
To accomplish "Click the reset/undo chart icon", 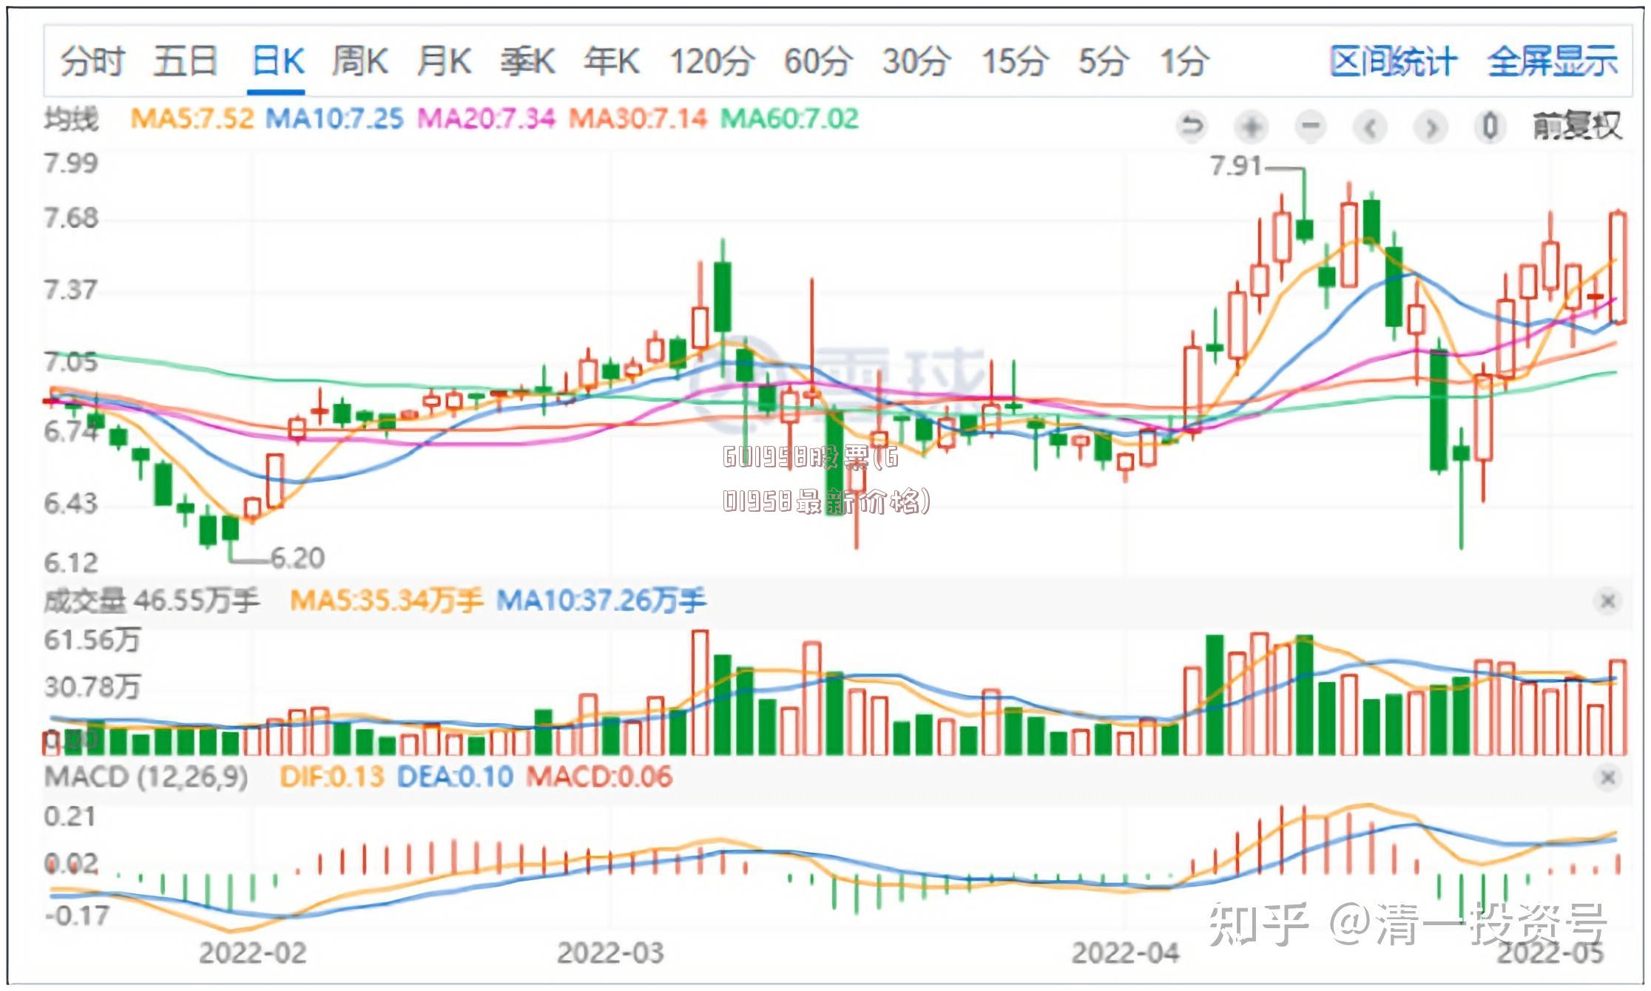I will pos(1192,126).
